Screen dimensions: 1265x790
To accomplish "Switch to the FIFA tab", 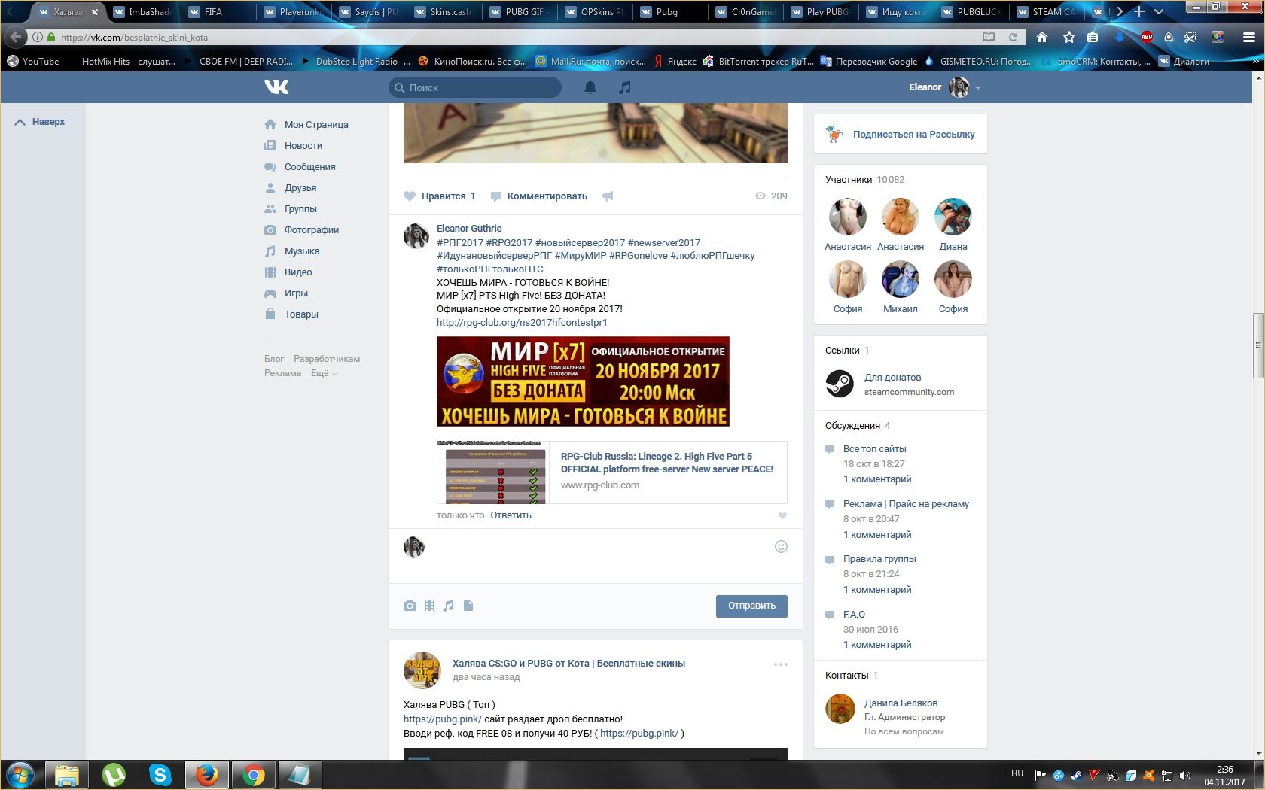I will [218, 12].
